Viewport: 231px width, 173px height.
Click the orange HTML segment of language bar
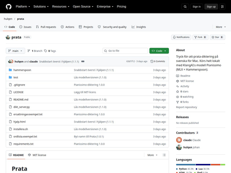pos(216,165)
